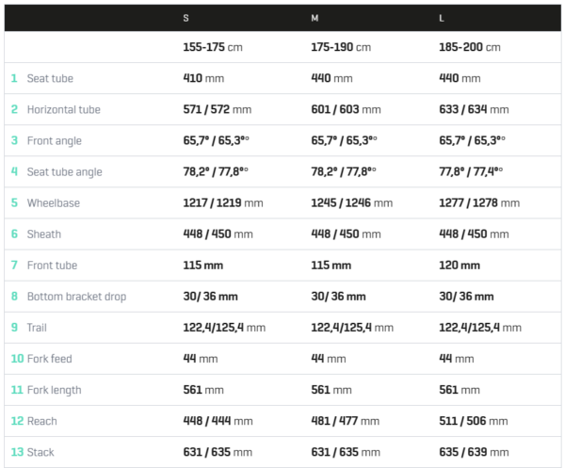Click the Reach row label
Screen dimensions: 565x468
pos(41,421)
